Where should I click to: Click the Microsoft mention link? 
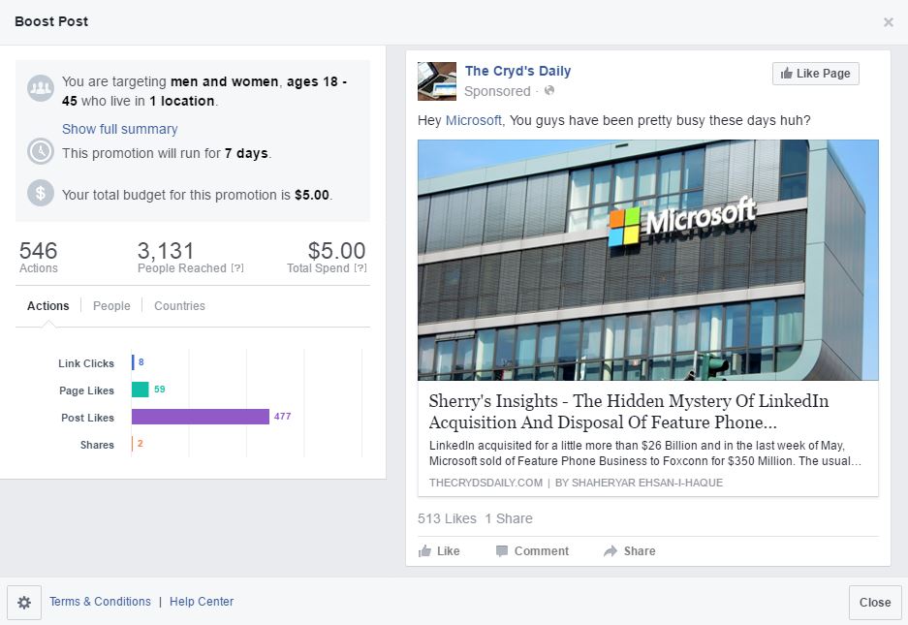[473, 120]
